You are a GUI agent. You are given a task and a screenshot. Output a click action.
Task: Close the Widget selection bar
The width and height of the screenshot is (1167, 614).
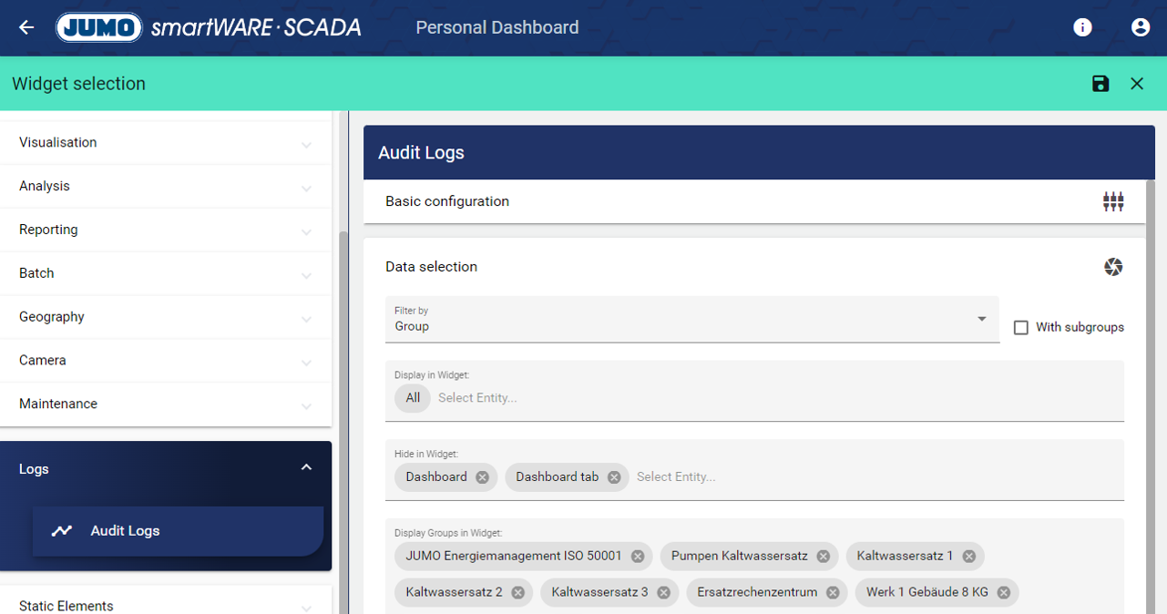[x=1137, y=84]
